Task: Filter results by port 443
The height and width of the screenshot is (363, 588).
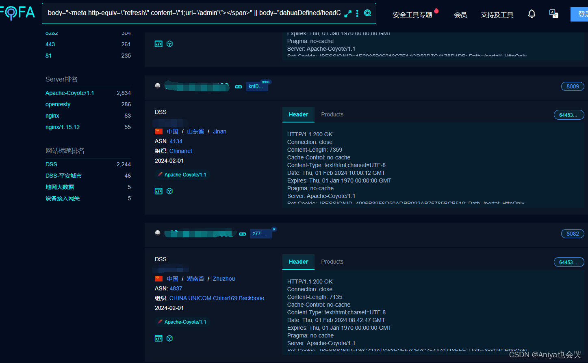Action: [x=50, y=44]
